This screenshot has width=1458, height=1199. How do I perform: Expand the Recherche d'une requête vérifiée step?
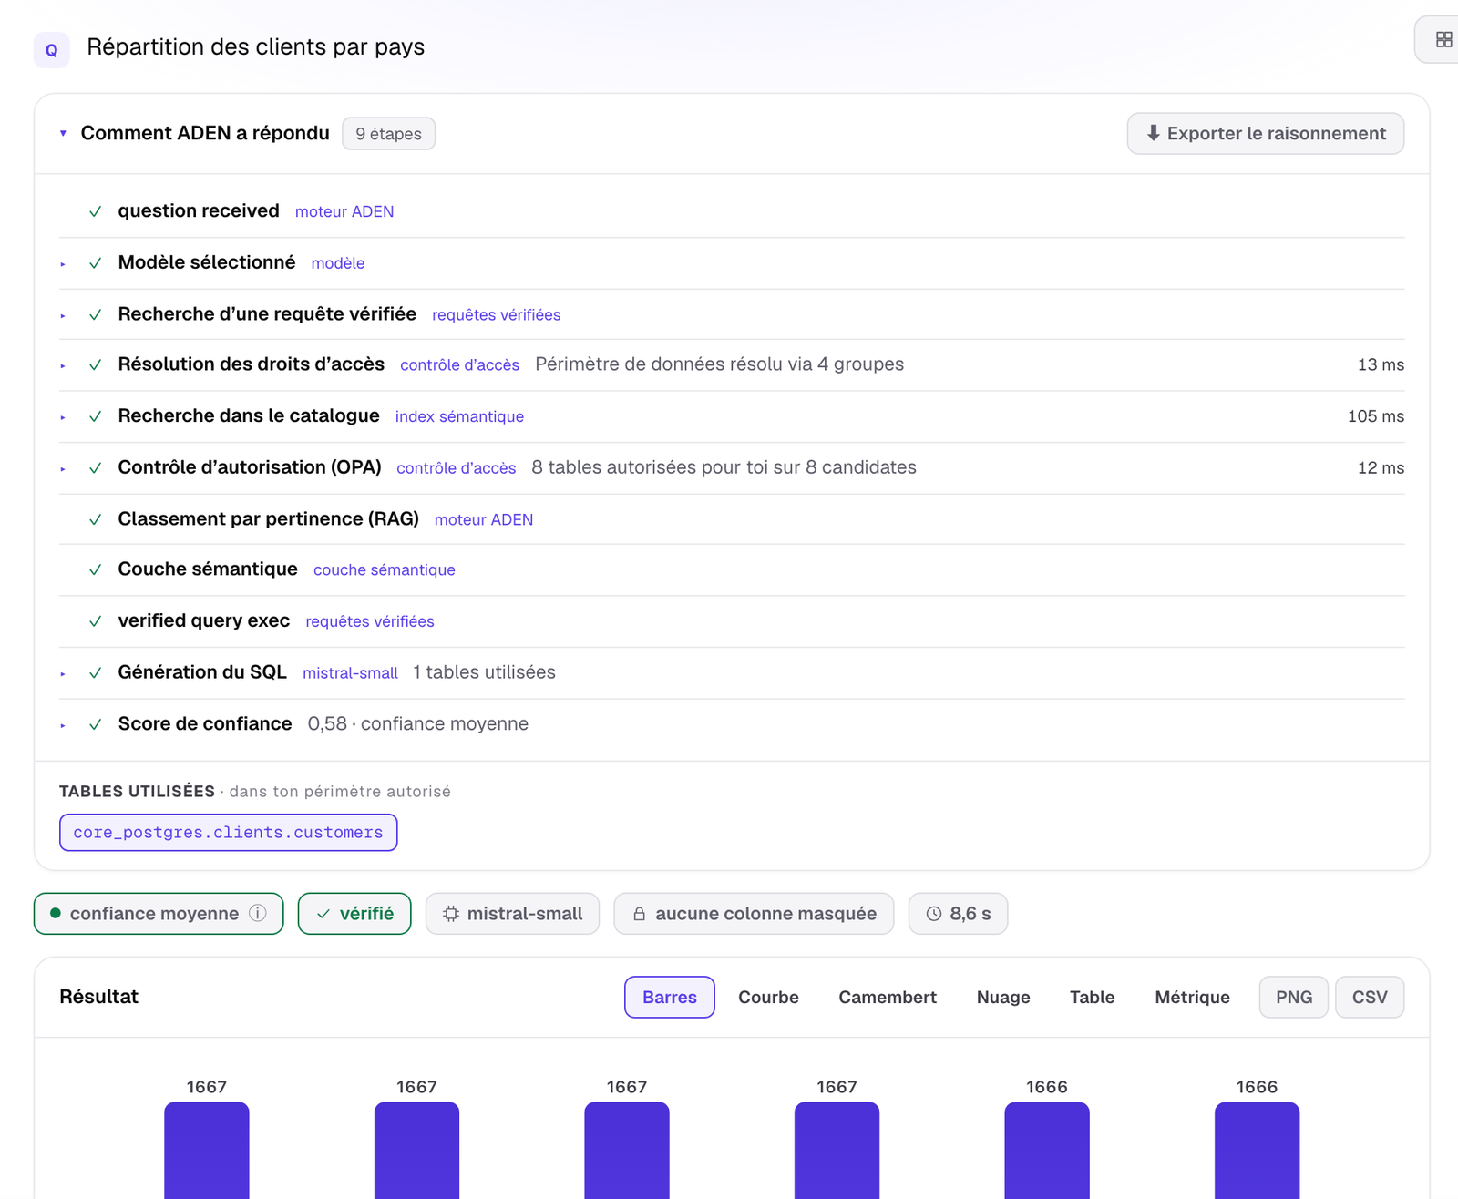(63, 315)
